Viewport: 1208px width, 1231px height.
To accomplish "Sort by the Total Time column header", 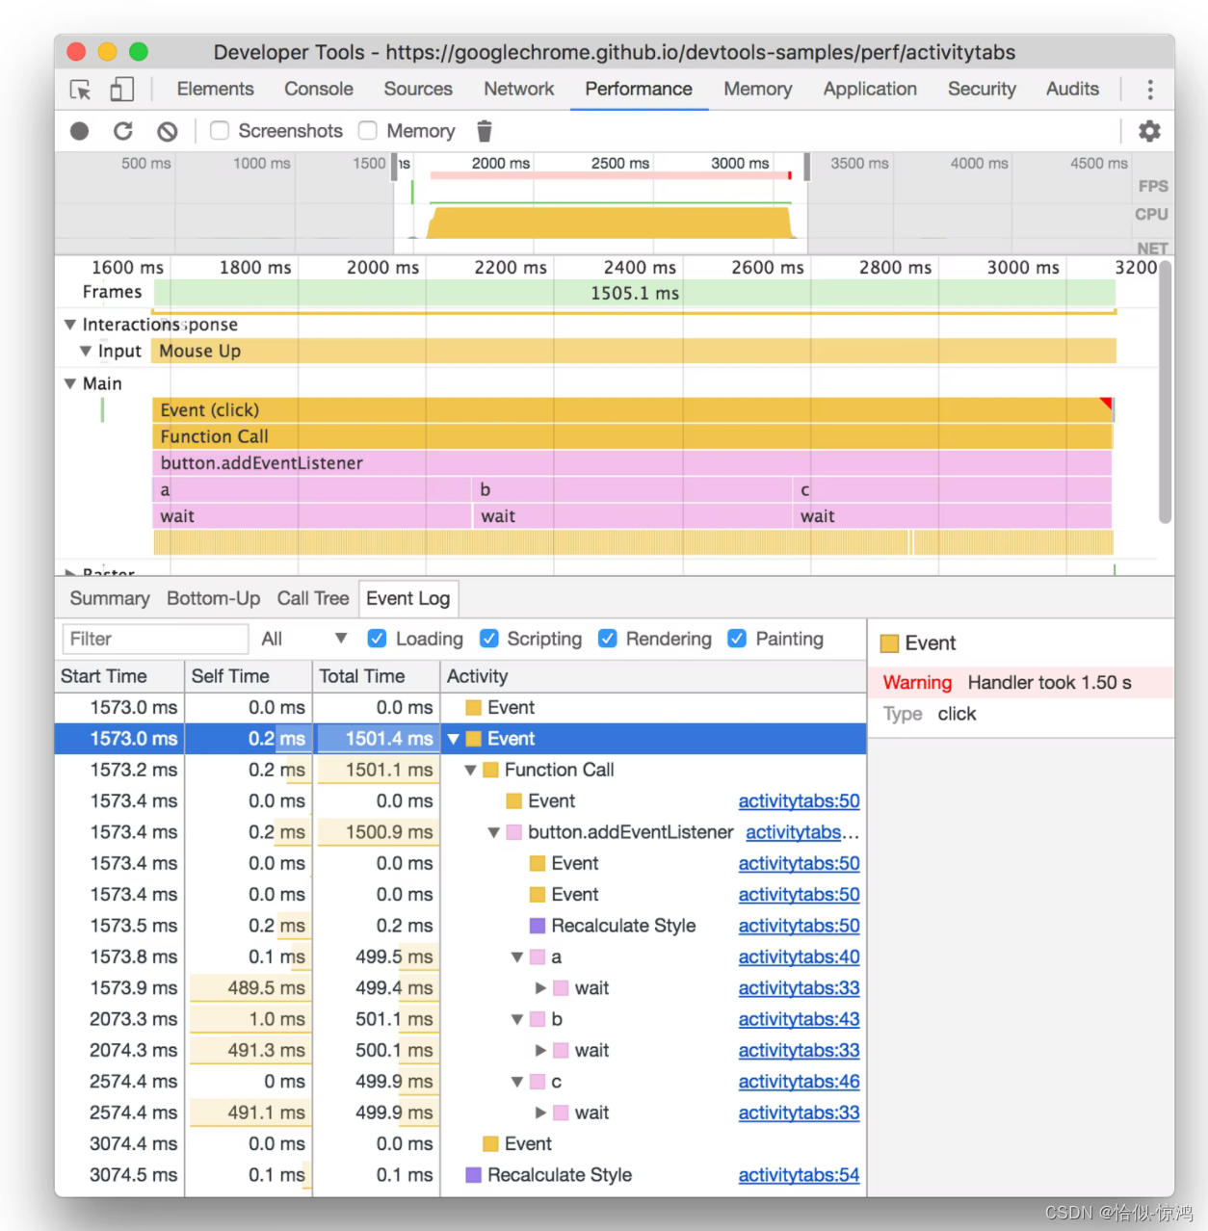I will (377, 676).
